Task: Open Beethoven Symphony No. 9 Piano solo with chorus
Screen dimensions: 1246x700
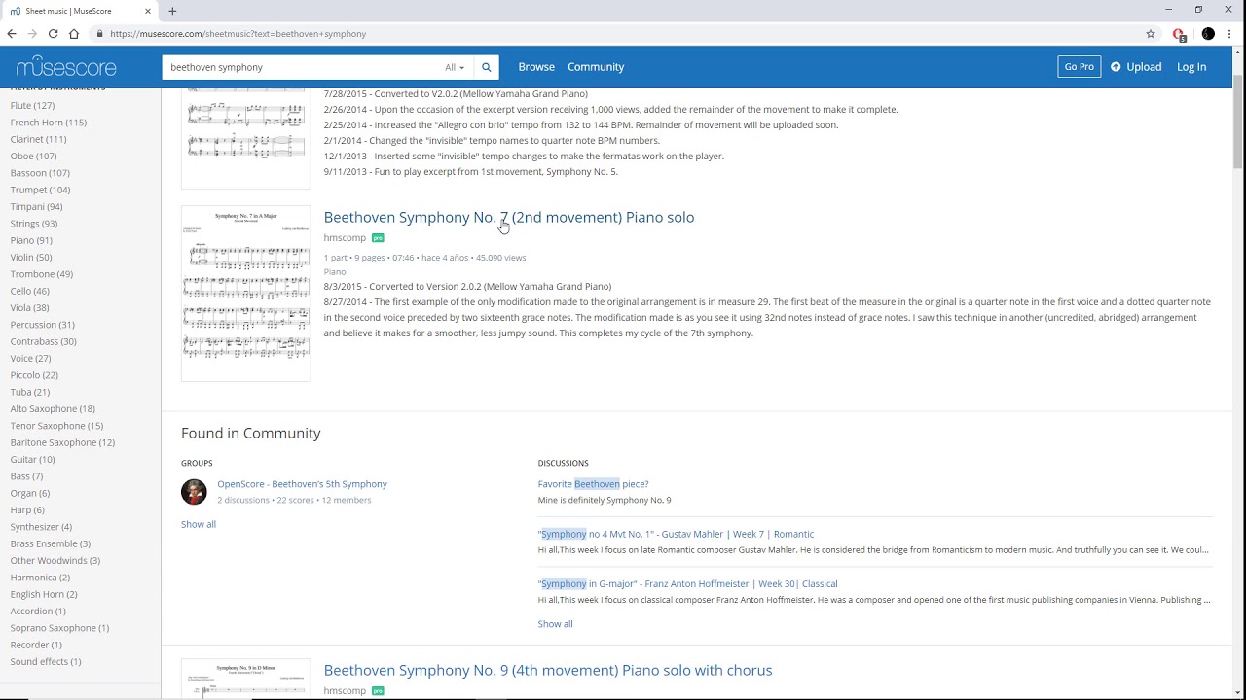Action: click(x=548, y=670)
